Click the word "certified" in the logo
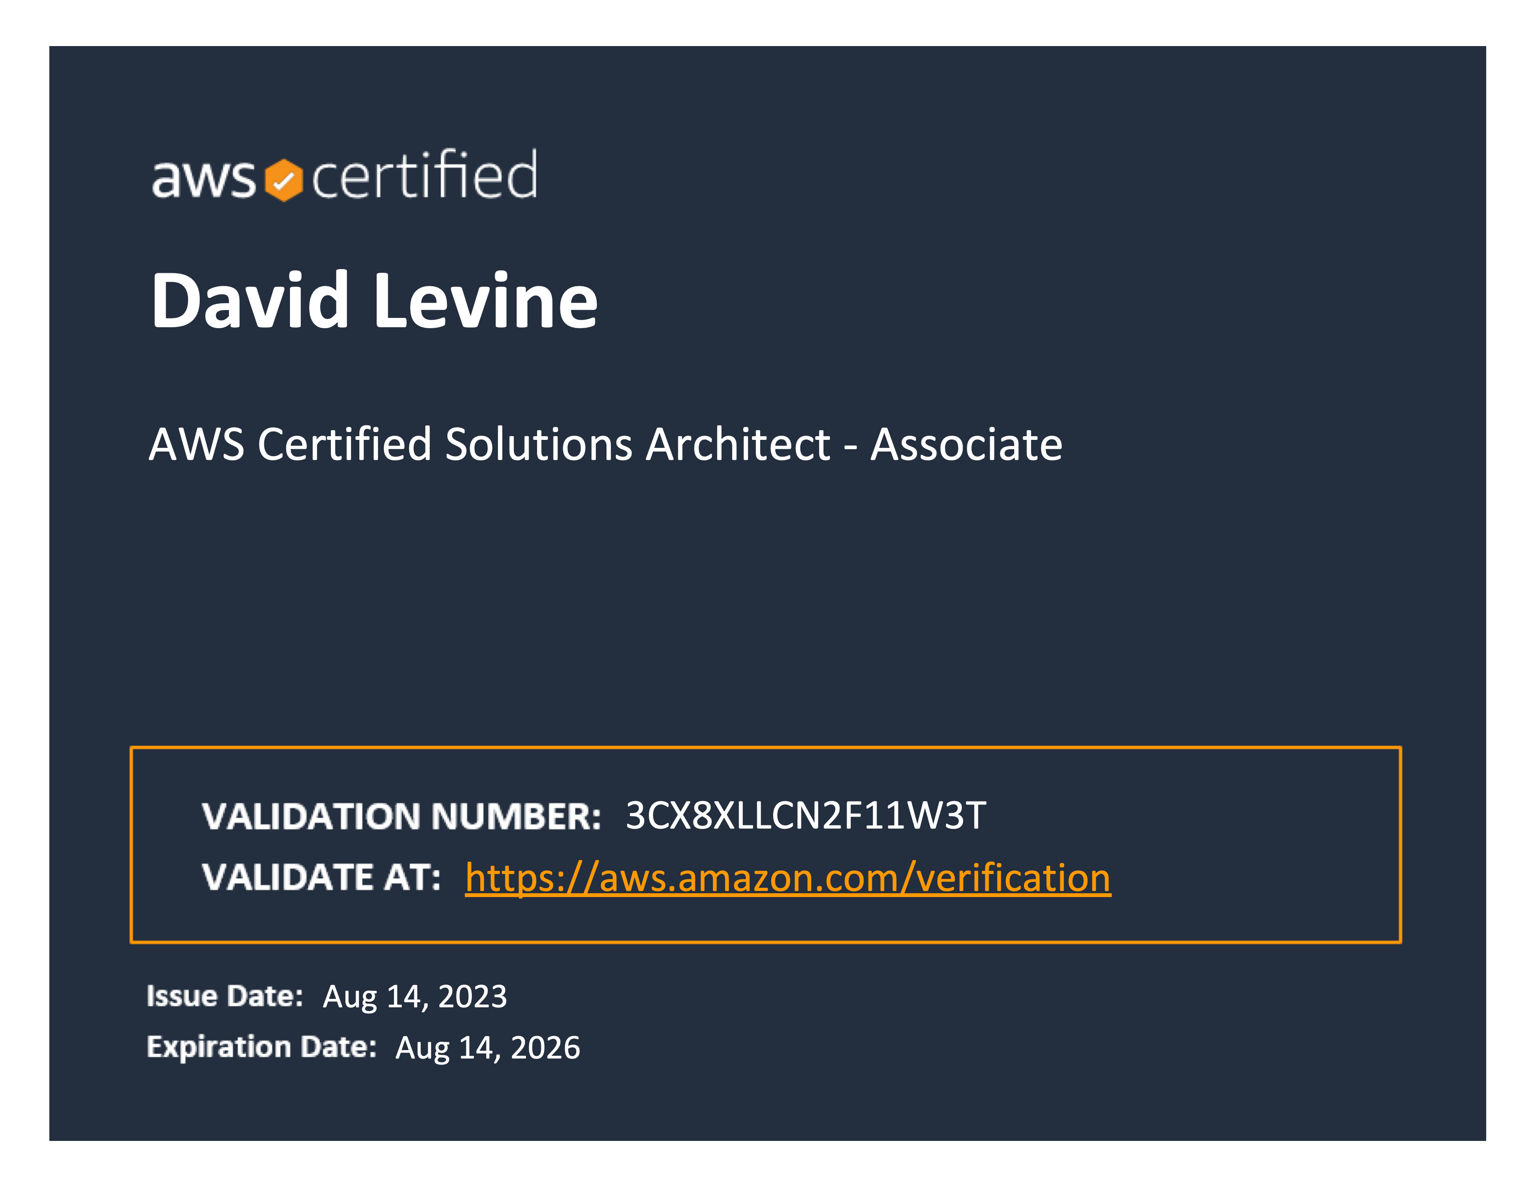Screen dimensions: 1536x1187 pos(424,174)
